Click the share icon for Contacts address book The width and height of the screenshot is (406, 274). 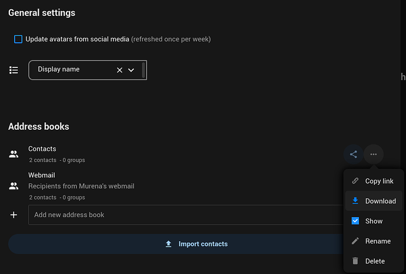click(354, 154)
